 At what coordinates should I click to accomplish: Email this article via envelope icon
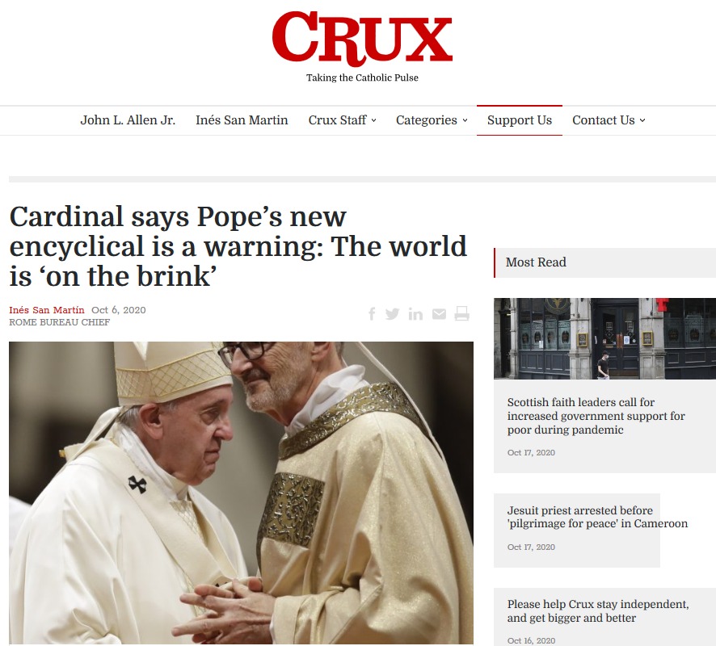[439, 314]
